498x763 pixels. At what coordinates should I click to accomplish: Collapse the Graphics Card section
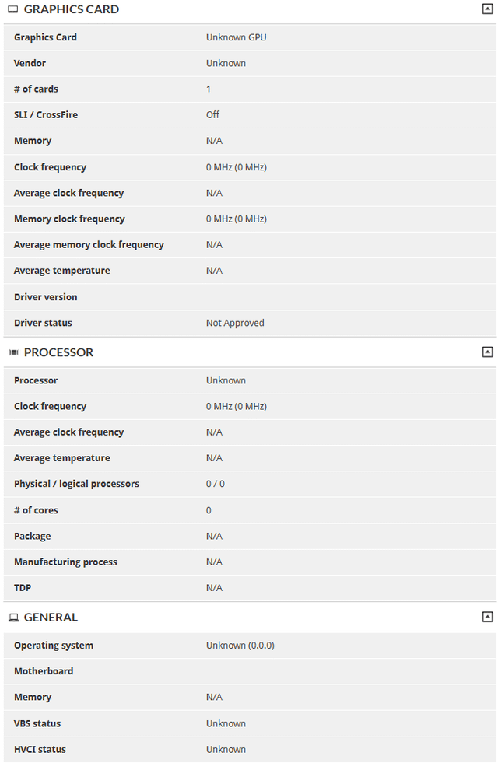pos(487,9)
